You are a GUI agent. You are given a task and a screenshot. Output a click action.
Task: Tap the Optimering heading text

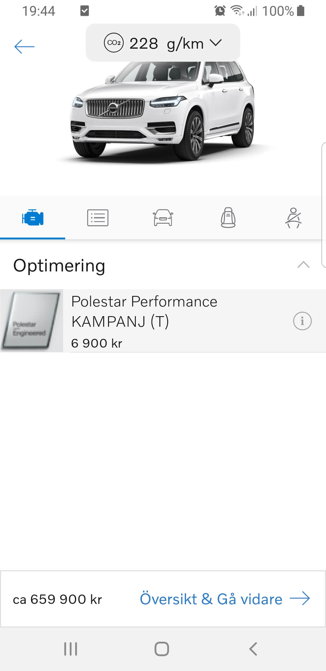(x=59, y=266)
